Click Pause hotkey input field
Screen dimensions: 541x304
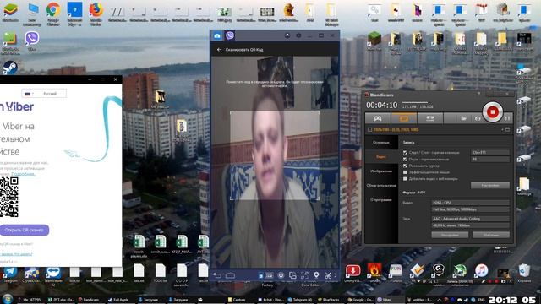coord(490,160)
